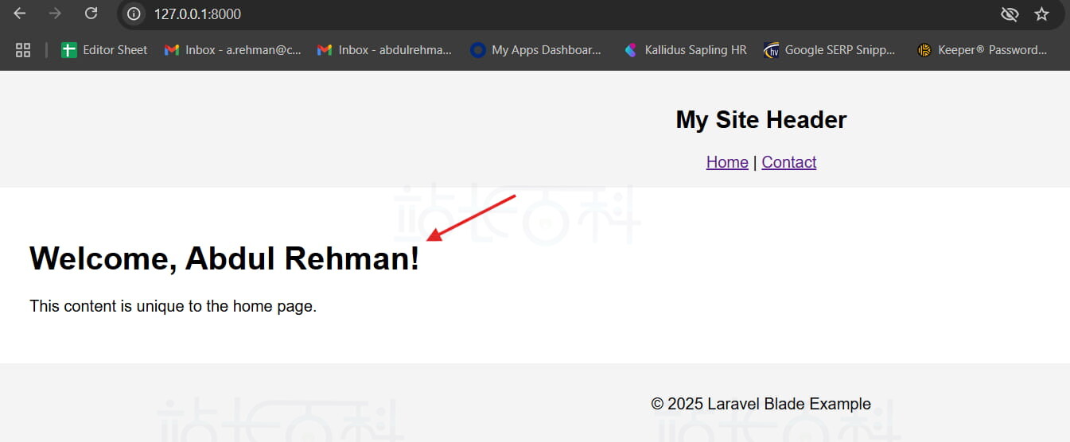
Task: View site information icon in address bar
Action: coord(134,14)
